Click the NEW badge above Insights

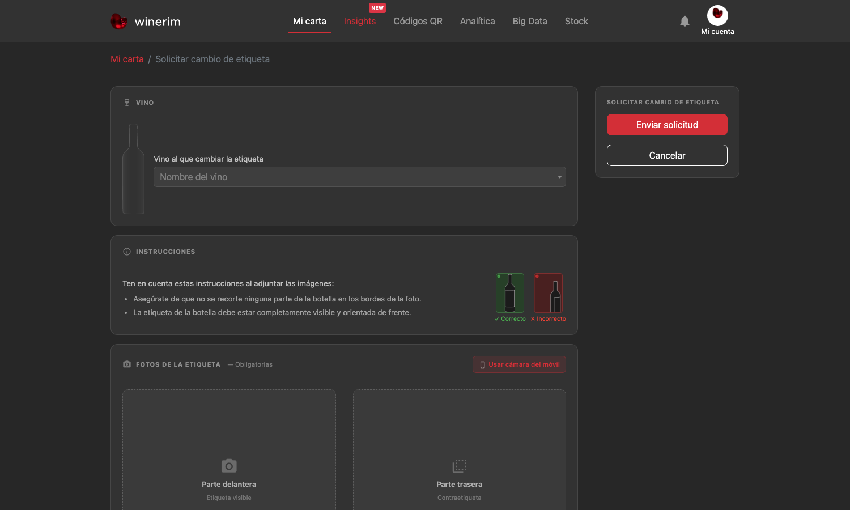click(377, 8)
